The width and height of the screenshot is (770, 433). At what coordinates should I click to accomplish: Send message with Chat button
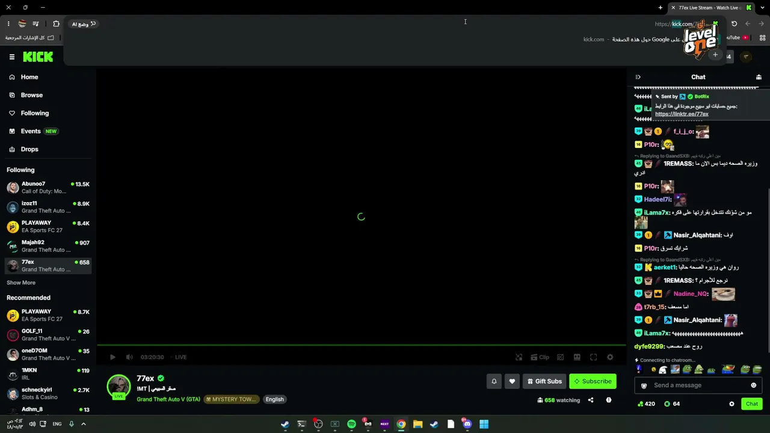pos(752,404)
